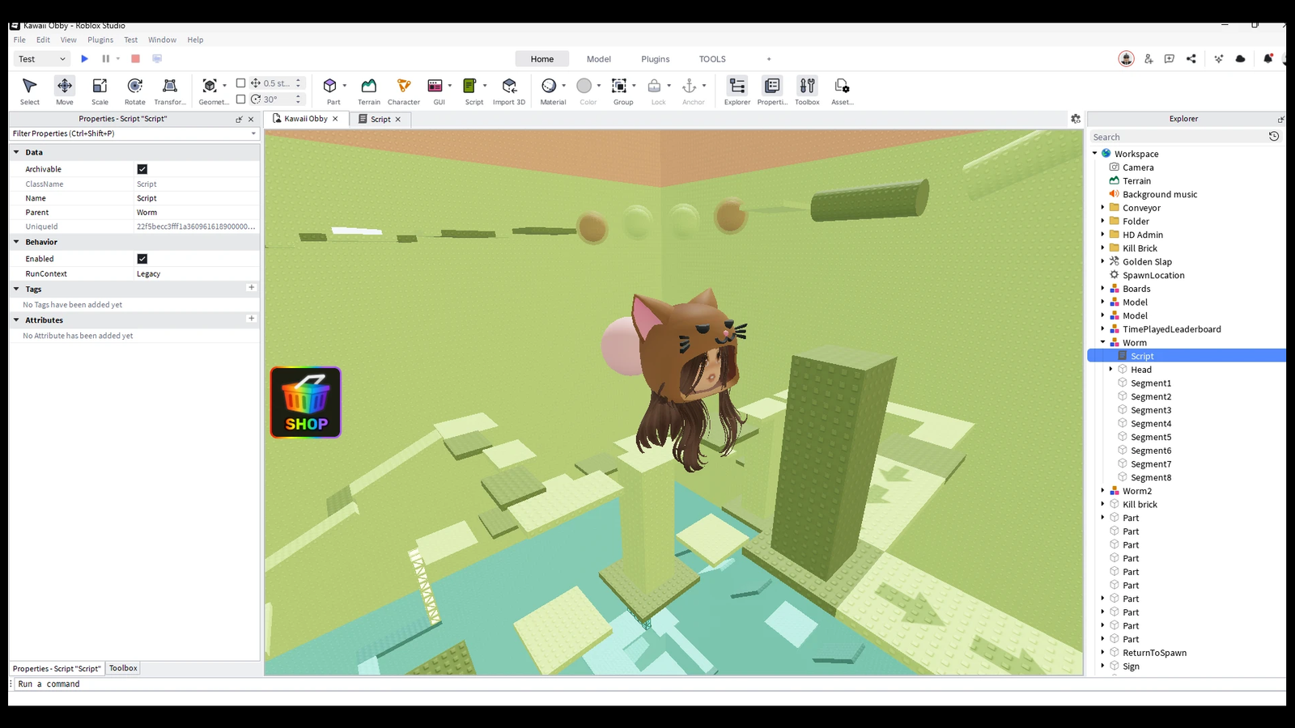Open the notifications bell

point(1268,58)
